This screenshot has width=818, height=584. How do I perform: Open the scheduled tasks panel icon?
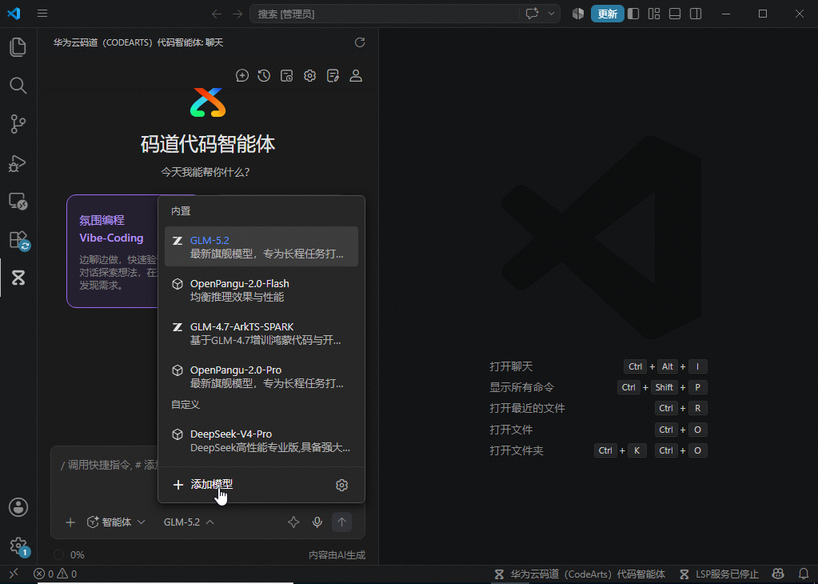click(286, 76)
